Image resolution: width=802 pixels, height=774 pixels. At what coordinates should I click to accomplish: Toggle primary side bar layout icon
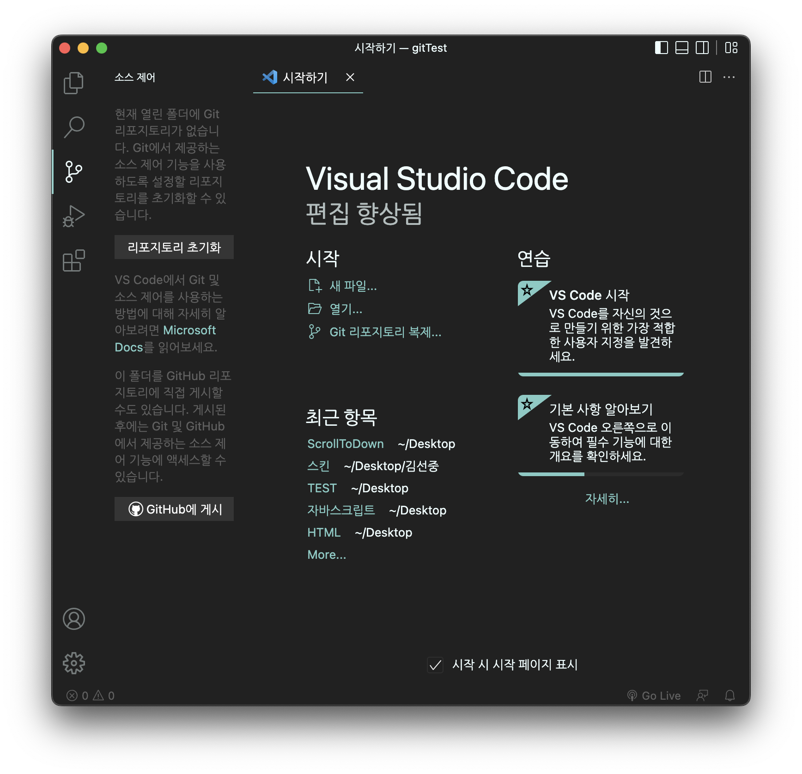(x=662, y=48)
